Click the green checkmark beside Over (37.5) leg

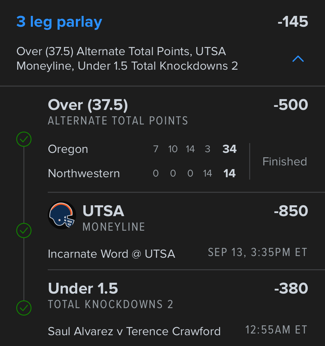[x=24, y=139]
